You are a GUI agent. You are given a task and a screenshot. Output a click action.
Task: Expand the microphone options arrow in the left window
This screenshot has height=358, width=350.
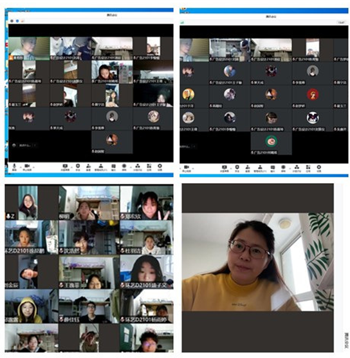coord(20,167)
